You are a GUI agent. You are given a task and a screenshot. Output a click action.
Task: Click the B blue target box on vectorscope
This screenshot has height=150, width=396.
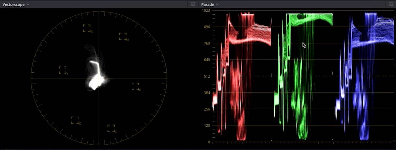click(x=135, y=86)
